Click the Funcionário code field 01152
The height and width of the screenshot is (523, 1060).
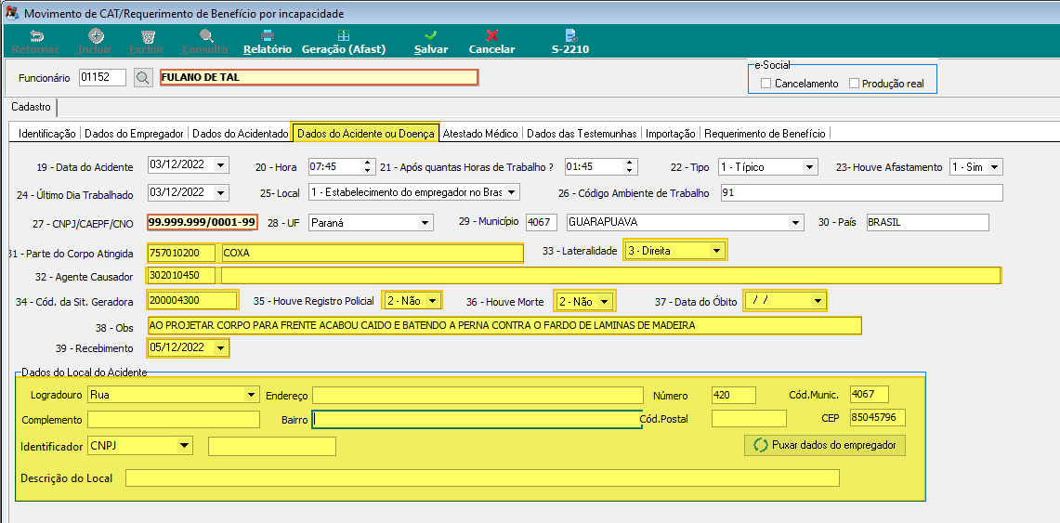tap(103, 78)
